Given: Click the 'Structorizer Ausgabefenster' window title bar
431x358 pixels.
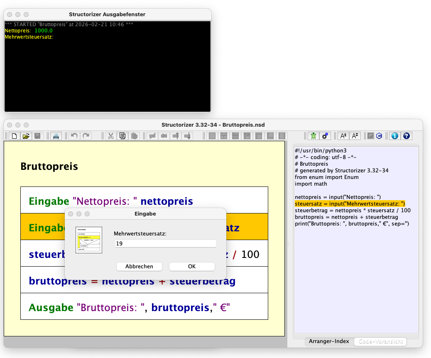Looking at the screenshot, I should click(x=107, y=14).
